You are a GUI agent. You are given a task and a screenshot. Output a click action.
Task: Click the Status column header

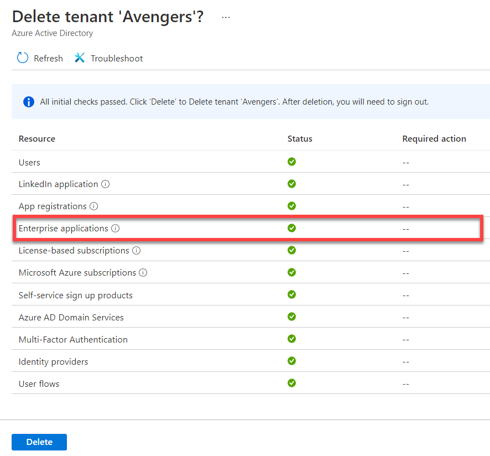tap(300, 138)
